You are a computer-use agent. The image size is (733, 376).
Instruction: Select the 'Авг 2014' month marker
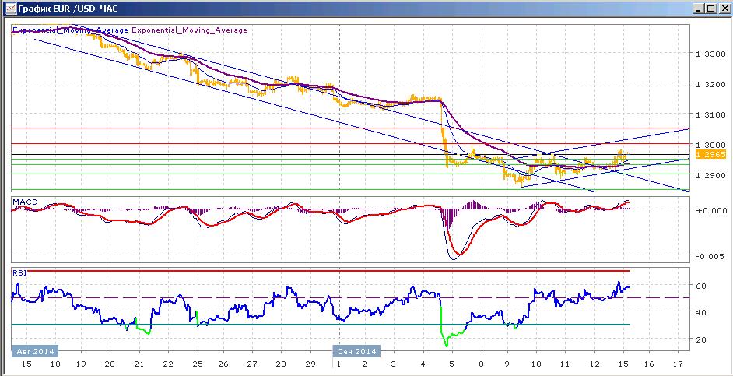tap(35, 351)
